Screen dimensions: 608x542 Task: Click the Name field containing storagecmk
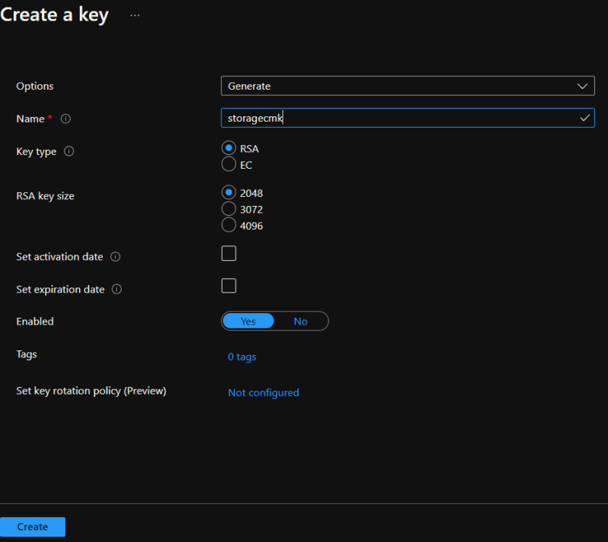point(407,118)
